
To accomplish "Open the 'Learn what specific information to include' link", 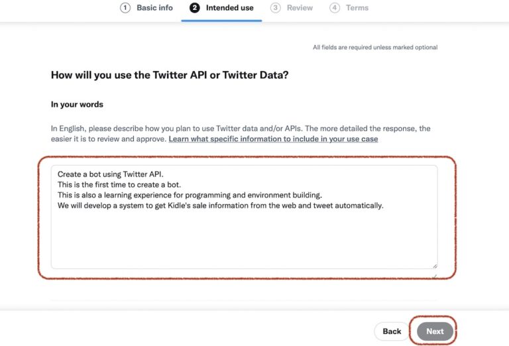I will point(273,139).
